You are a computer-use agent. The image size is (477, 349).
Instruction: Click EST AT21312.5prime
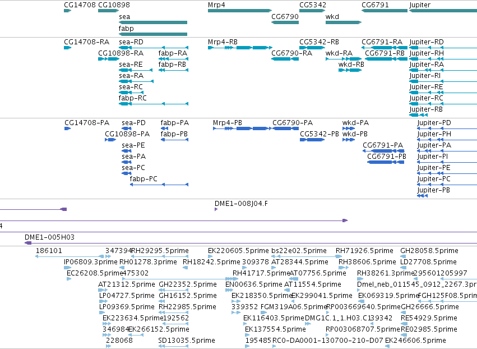click(x=103, y=290)
